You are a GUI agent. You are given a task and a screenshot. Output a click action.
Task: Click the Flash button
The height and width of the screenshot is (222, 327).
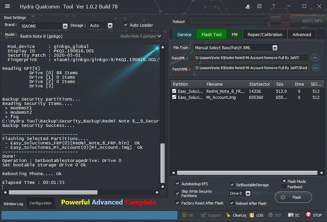294,197
